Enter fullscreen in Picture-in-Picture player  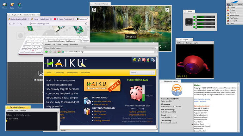(x=166, y=46)
